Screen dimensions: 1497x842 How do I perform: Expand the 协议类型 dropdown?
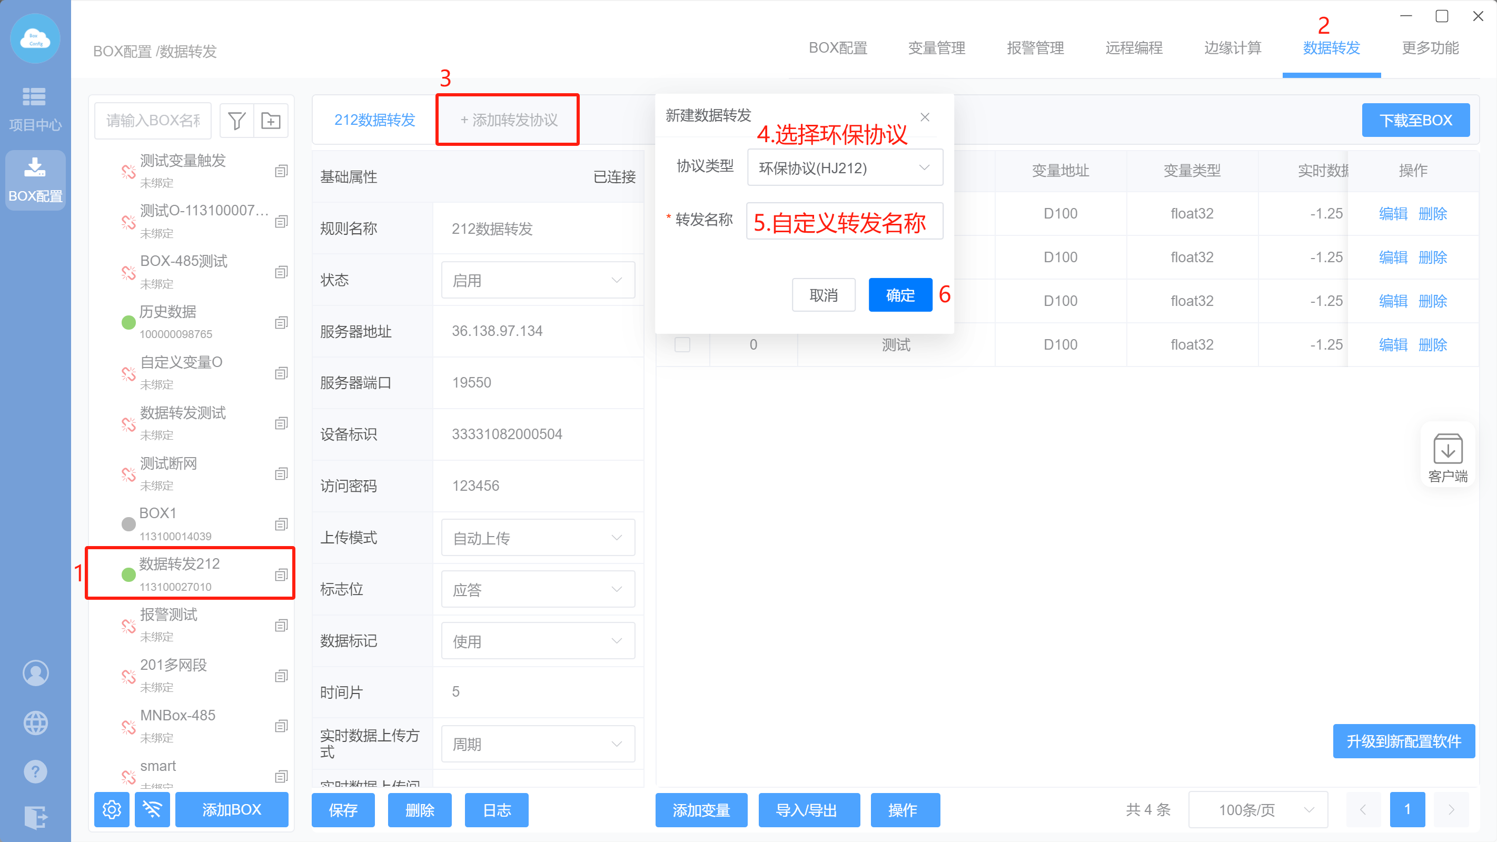coord(845,168)
